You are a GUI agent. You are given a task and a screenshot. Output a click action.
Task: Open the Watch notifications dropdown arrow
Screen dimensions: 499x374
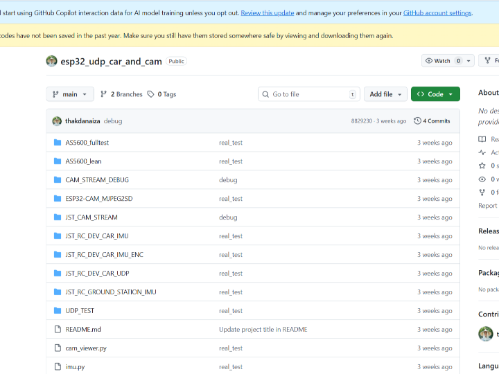click(469, 61)
